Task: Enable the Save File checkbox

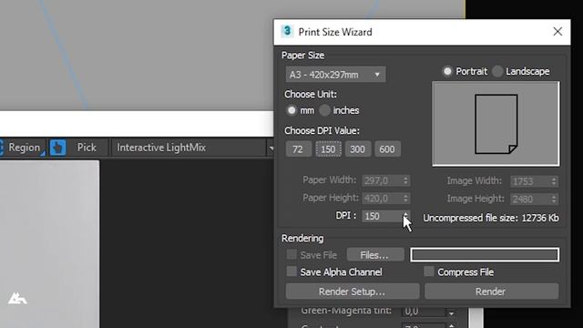Action: pos(291,254)
